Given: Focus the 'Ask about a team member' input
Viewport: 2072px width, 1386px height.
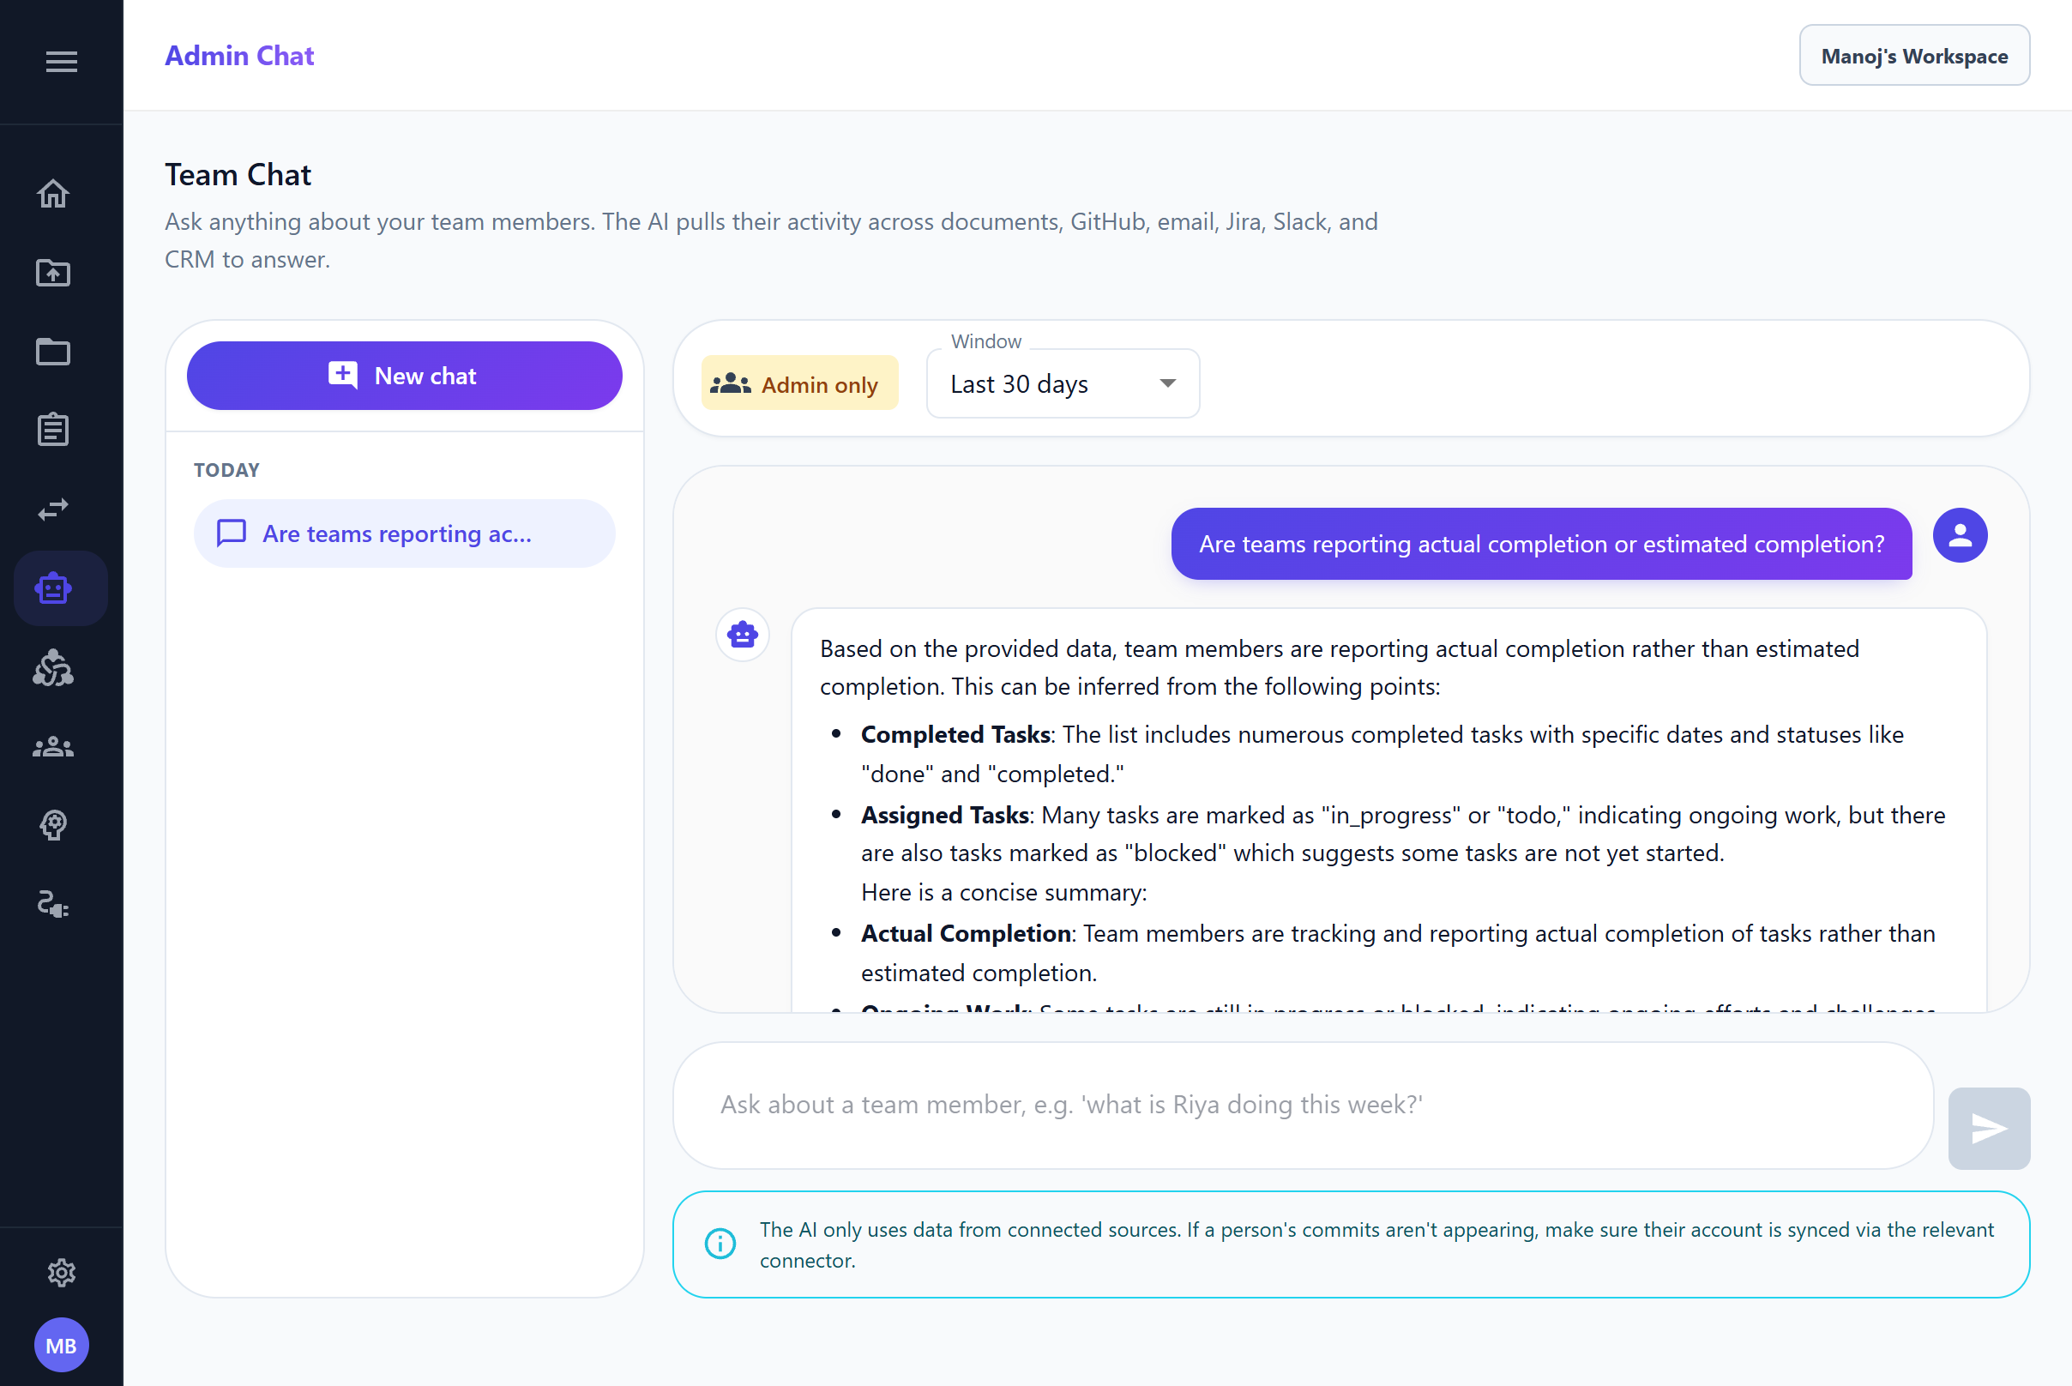Looking at the screenshot, I should pyautogui.click(x=1303, y=1105).
